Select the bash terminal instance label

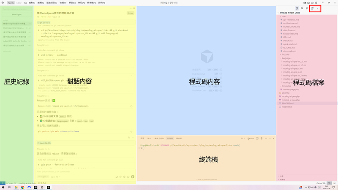251,138
